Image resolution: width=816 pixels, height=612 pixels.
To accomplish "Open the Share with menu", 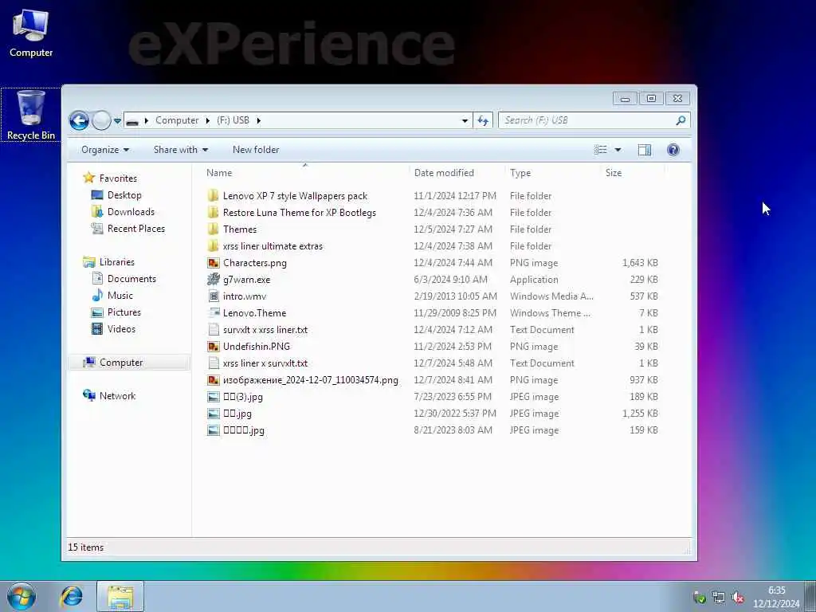I will (181, 150).
